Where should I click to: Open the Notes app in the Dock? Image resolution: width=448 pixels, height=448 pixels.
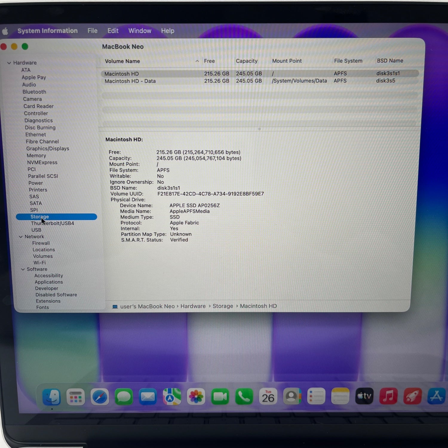point(340,396)
